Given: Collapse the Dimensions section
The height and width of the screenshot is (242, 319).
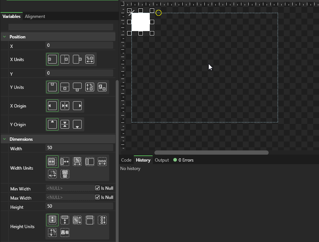Looking at the screenshot, I should (4, 139).
